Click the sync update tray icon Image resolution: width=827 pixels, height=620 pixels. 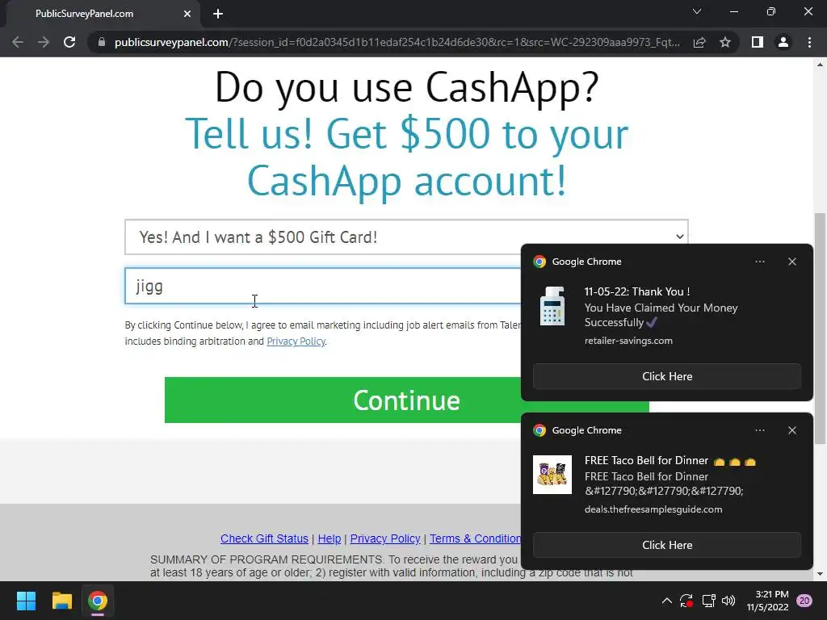[686, 601]
